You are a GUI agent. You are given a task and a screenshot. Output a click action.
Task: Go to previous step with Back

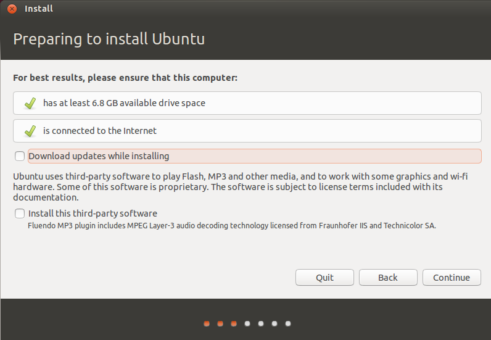388,278
